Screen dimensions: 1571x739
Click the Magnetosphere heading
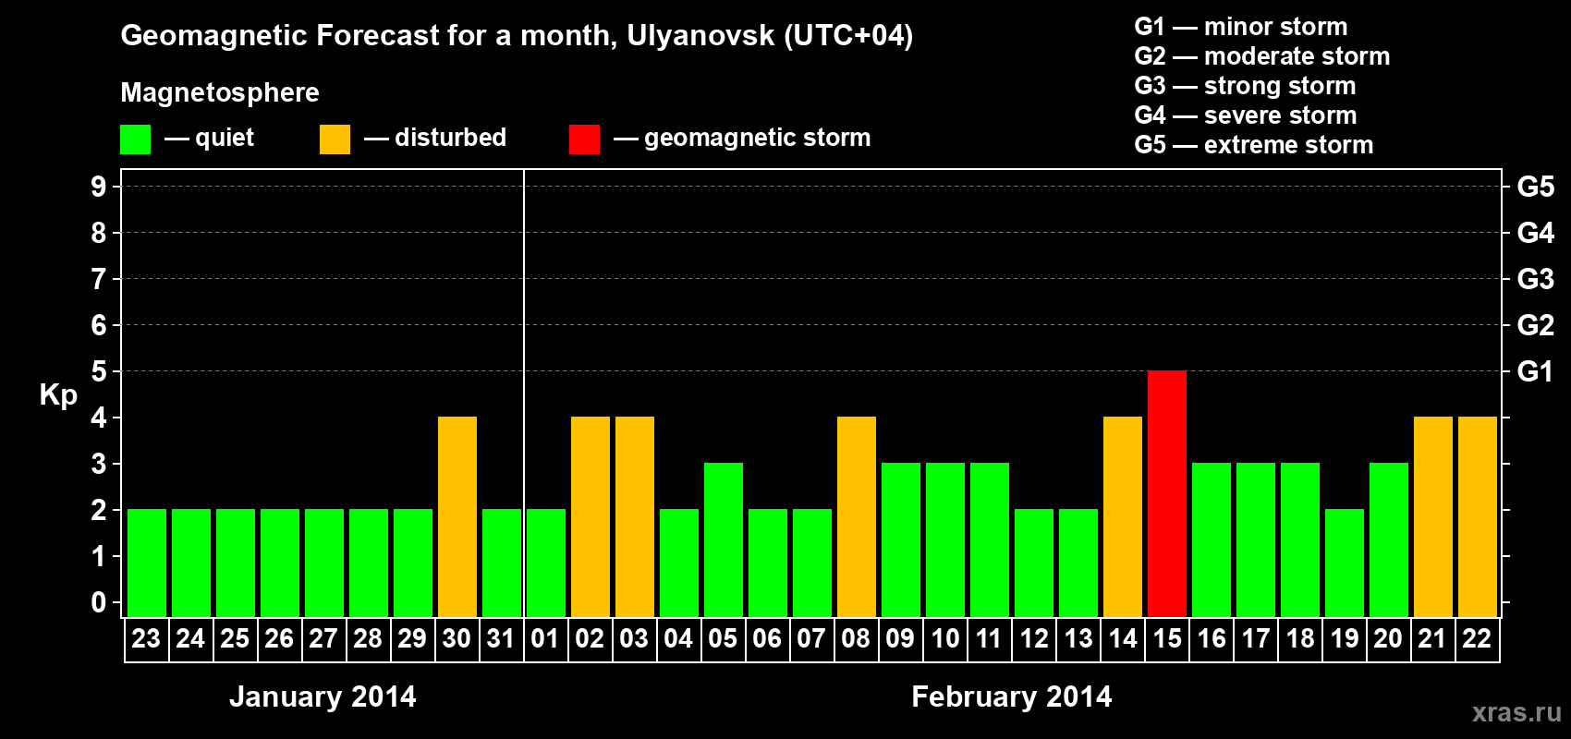220,93
